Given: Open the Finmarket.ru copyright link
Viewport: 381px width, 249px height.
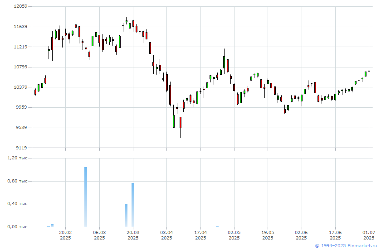Looking at the screenshot, I should coord(346,246).
